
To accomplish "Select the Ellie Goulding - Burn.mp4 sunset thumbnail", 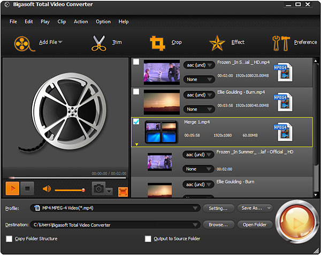I will [162, 102].
